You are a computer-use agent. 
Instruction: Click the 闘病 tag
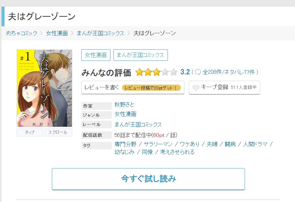coord(230,144)
